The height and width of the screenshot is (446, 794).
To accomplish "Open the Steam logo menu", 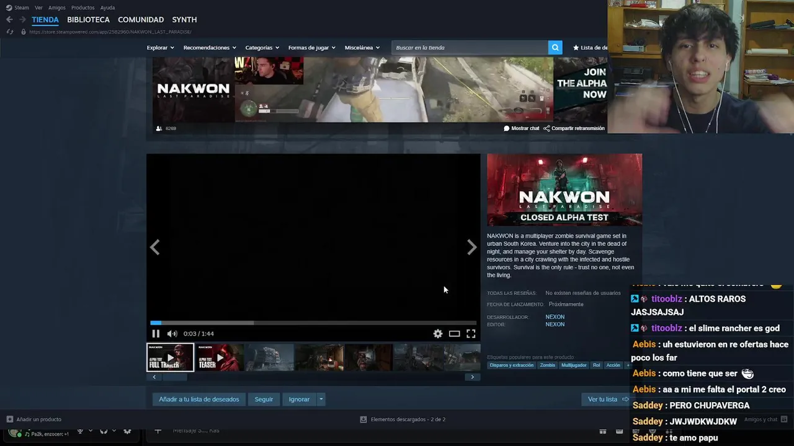I will point(17,7).
